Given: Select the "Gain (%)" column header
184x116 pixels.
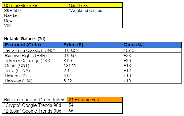Looking at the screenshot, I should 152,45.
